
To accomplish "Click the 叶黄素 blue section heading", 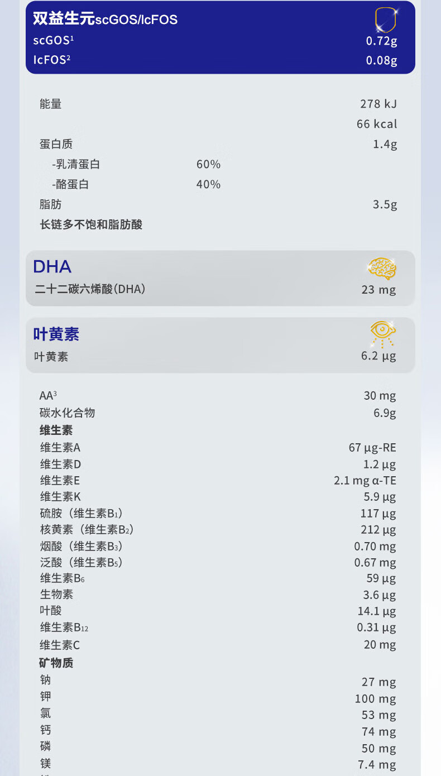I will coord(56,334).
